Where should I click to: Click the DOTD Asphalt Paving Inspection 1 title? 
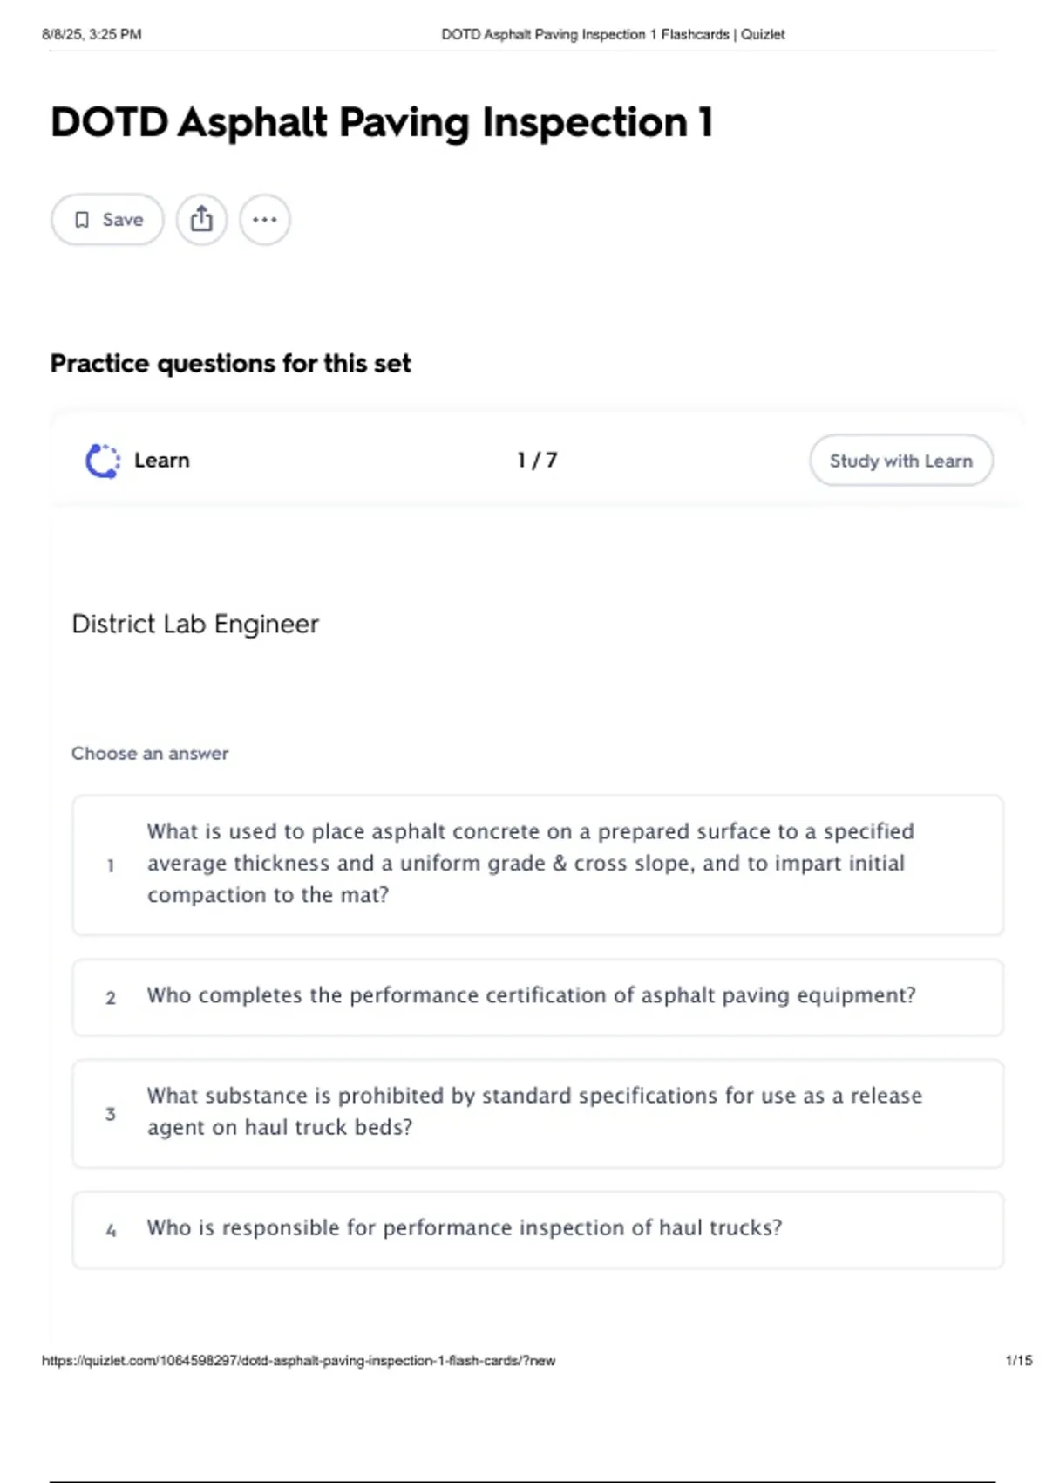(x=382, y=122)
